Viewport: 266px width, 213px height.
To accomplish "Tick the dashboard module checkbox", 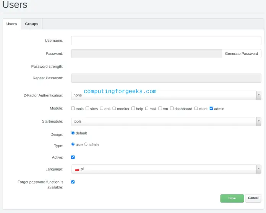I will tap(172, 108).
